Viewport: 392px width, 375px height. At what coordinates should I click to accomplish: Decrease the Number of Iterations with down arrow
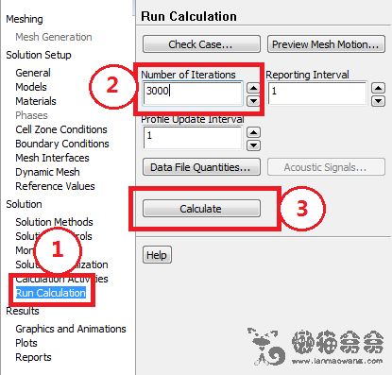point(253,101)
